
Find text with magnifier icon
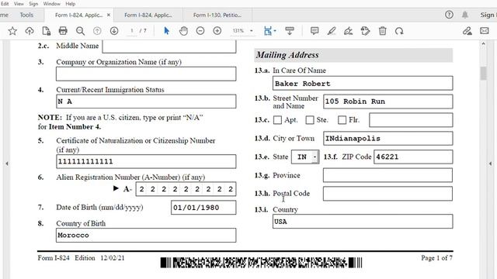80,31
